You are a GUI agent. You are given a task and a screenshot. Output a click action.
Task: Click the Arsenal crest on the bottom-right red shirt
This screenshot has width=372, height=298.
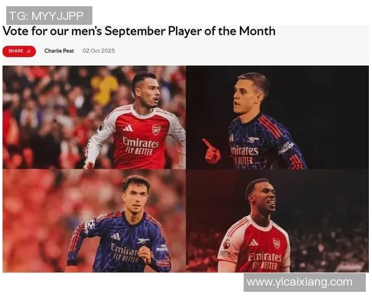tap(277, 243)
